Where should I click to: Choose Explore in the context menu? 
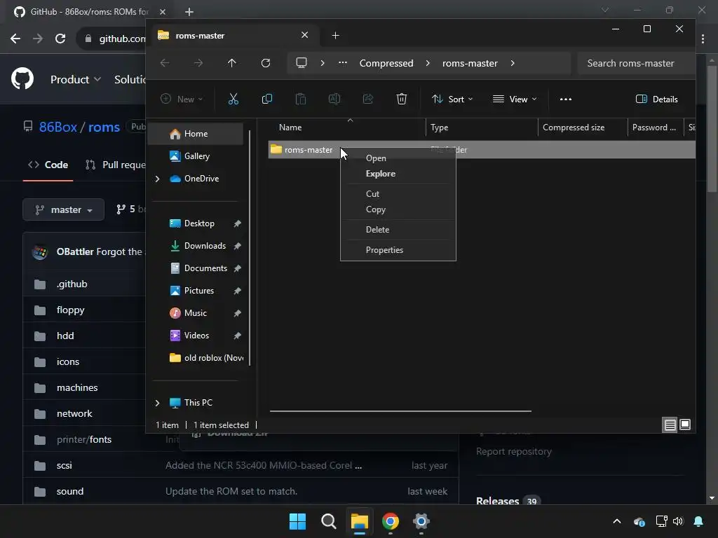coord(398,174)
